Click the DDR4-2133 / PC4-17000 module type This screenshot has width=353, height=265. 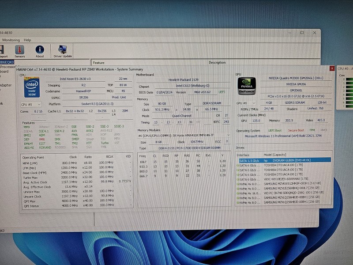pos(190,148)
